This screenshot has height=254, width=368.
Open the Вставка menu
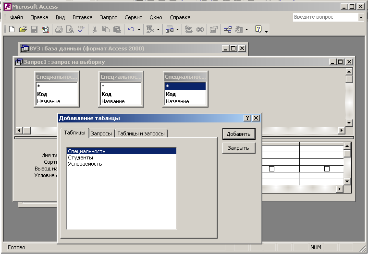(82, 17)
